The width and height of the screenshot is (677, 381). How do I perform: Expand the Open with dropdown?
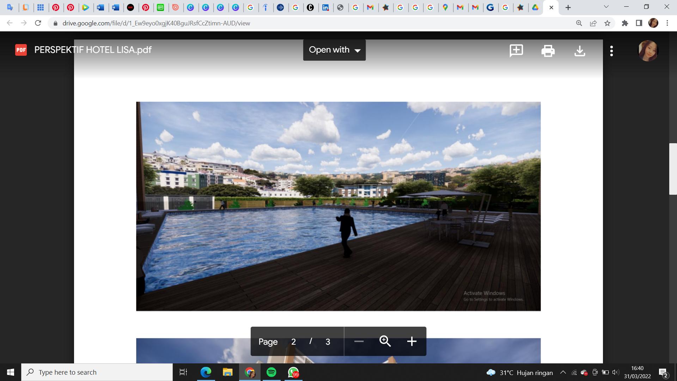click(x=334, y=50)
